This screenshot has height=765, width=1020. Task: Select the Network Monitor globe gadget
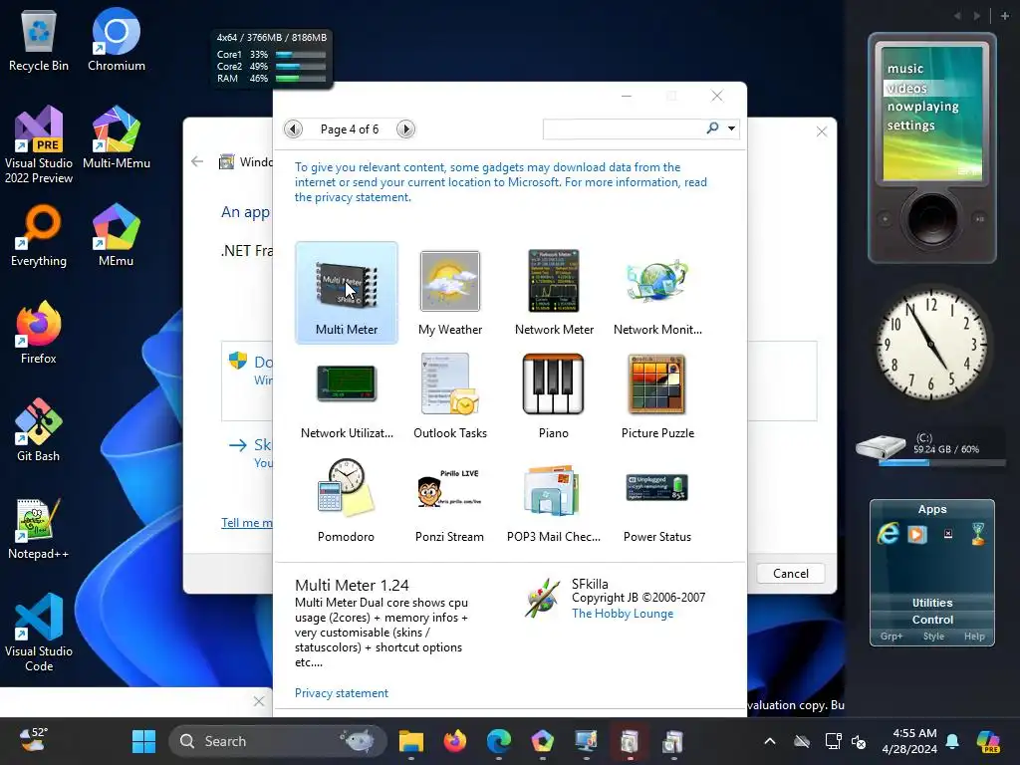click(x=657, y=293)
